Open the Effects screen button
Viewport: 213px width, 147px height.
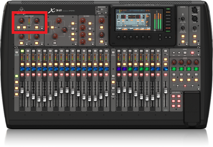168,25
